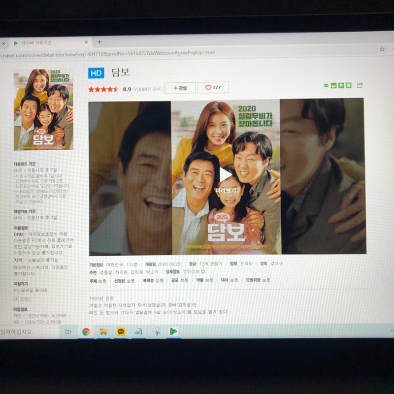The image size is (394, 394).
Task: Click the heart like button showing 177
Action: click(213, 88)
